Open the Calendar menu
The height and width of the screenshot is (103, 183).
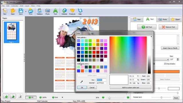click(x=15, y=6)
